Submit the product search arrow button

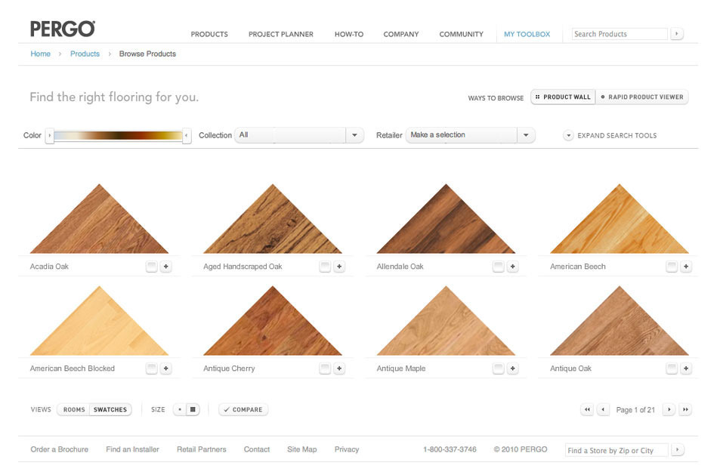[x=677, y=34]
